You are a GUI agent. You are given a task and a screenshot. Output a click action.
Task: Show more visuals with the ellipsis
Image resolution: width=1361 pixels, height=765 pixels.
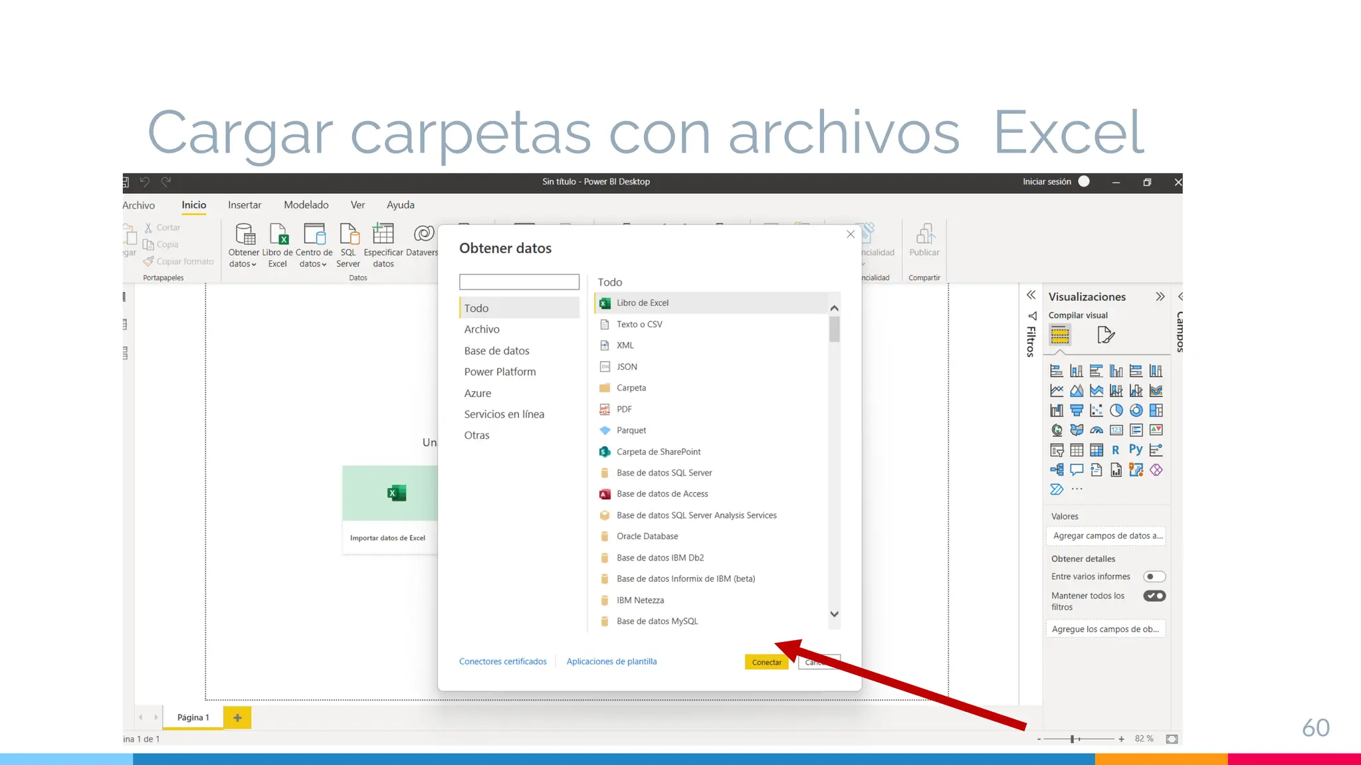(x=1077, y=489)
